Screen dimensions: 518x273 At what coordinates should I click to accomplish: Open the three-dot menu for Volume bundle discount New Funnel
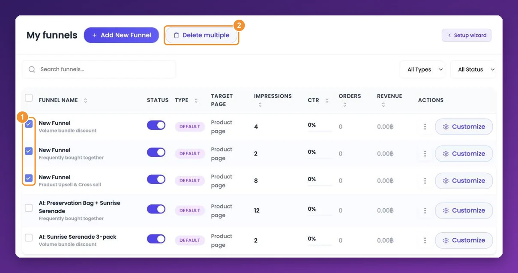(425, 127)
